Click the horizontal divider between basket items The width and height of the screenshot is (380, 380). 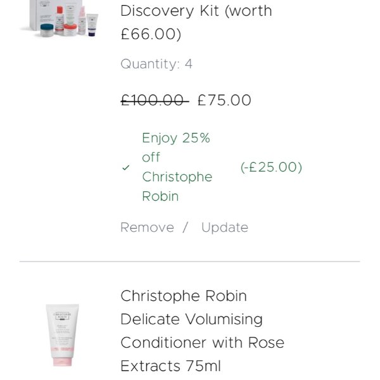point(189,262)
